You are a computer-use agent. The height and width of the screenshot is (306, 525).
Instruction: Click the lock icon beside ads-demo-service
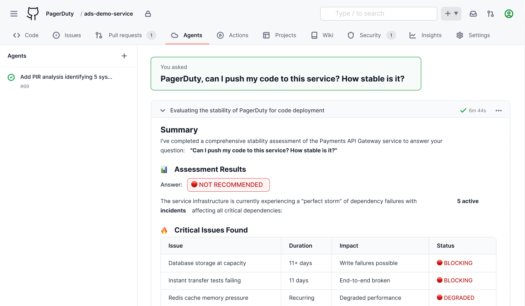pyautogui.click(x=148, y=14)
